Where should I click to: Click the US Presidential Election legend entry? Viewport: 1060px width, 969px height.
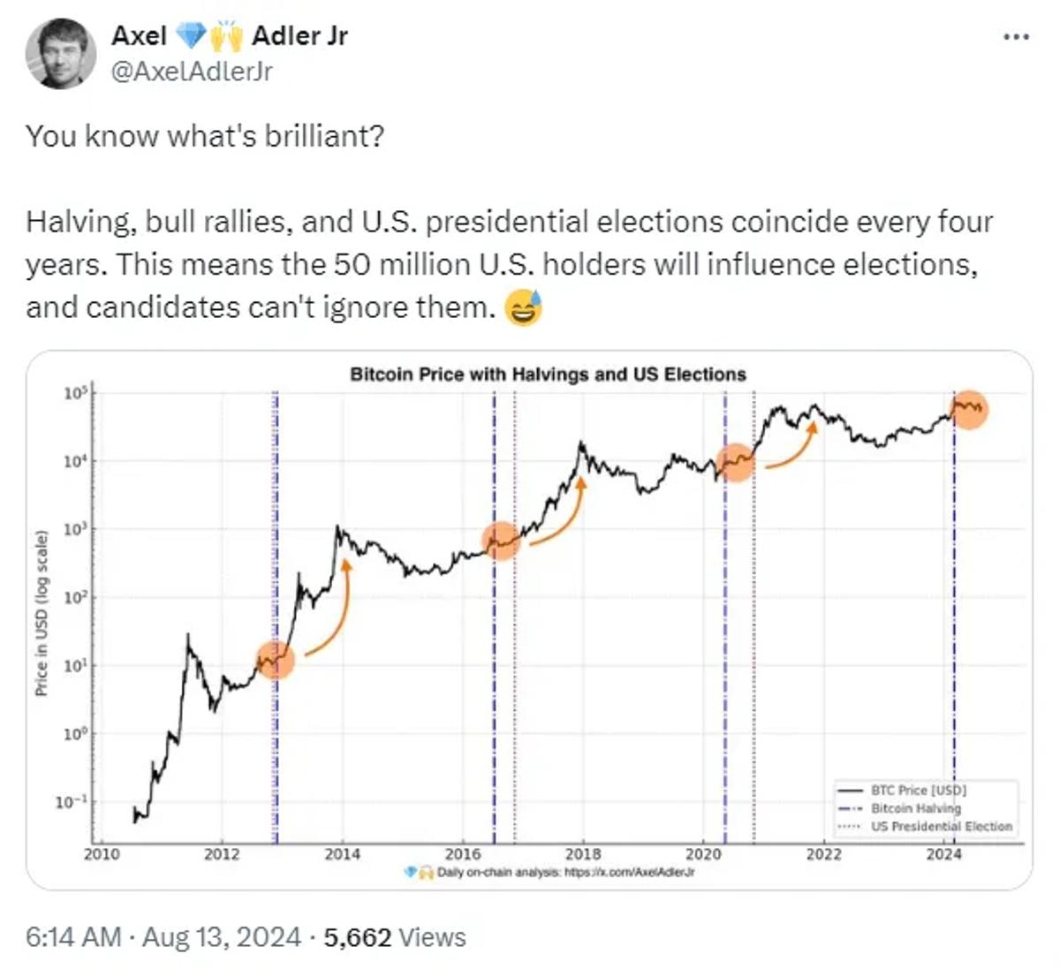(x=925, y=827)
